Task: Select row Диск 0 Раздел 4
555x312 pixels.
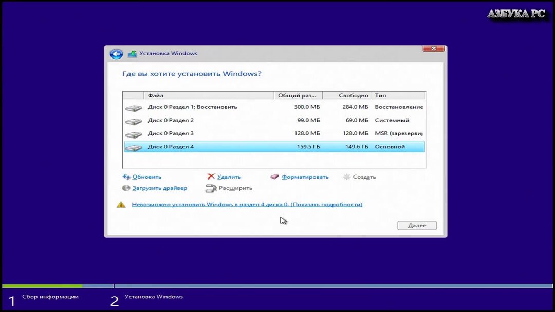Action: (274, 147)
